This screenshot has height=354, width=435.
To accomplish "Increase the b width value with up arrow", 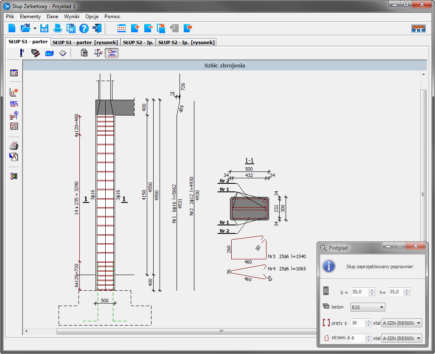I will click(372, 290).
